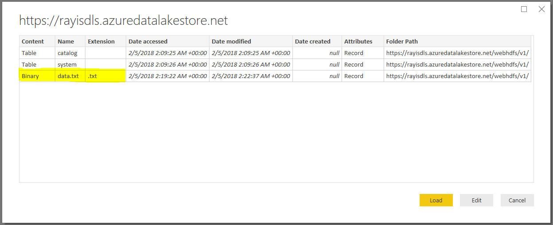Click the Table cell in catalog row
The width and height of the screenshot is (553, 225).
[x=29, y=53]
